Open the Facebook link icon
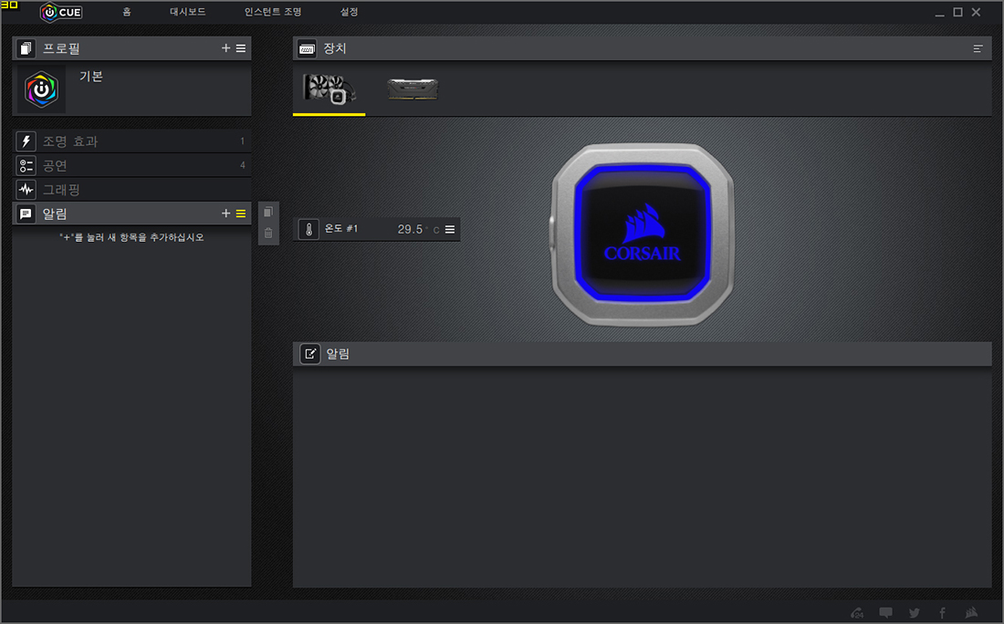Screen dimensions: 1004x624 pyautogui.click(x=943, y=612)
